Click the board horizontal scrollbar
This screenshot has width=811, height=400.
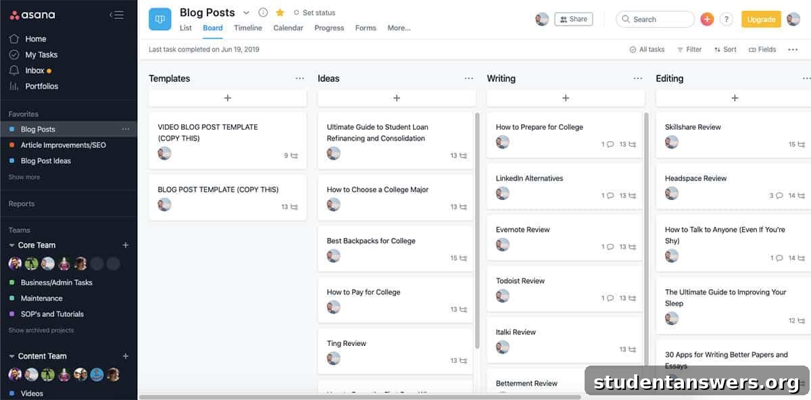pos(360,397)
